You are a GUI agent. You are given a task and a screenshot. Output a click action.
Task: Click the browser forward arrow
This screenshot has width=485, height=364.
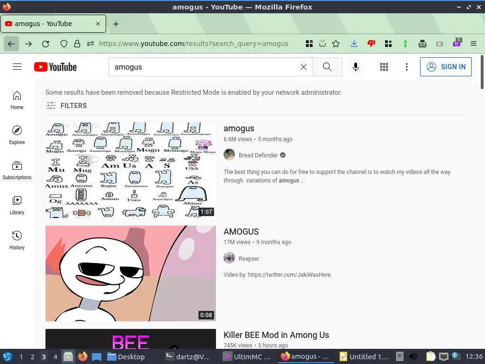click(28, 44)
